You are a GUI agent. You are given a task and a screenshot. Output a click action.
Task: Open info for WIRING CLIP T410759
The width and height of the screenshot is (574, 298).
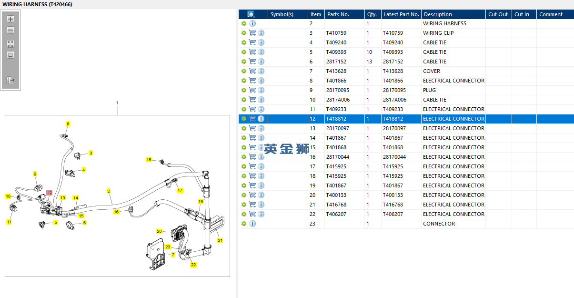tap(261, 33)
